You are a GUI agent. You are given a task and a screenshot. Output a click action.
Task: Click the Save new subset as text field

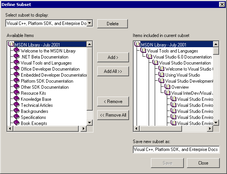click(176, 150)
